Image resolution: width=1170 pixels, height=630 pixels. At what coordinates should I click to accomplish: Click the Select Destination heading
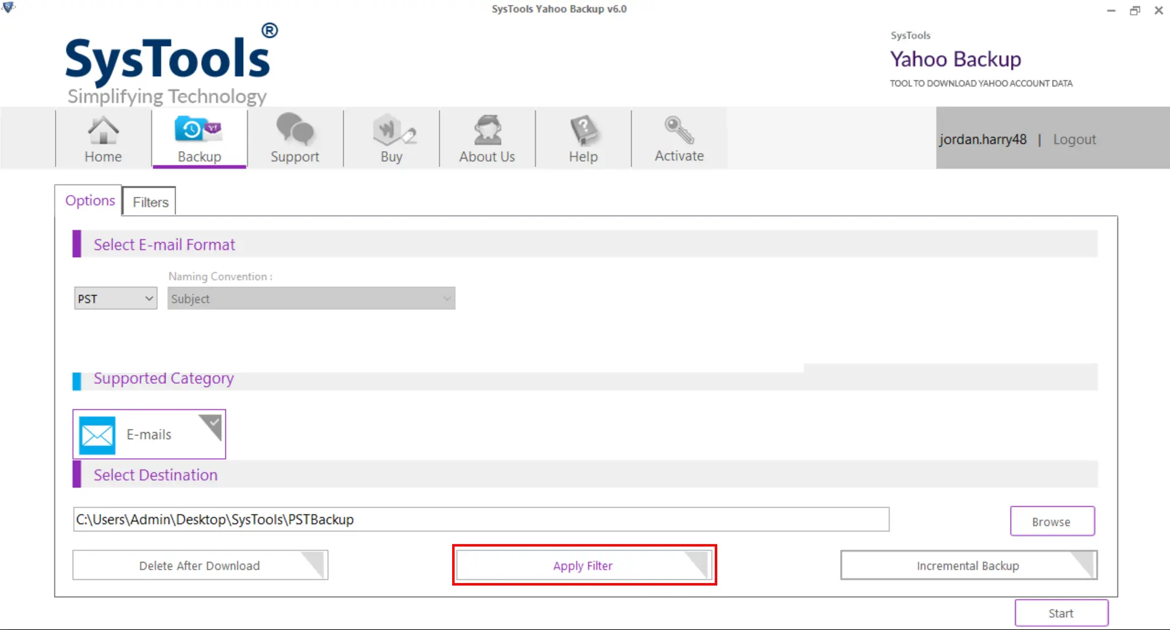(155, 475)
